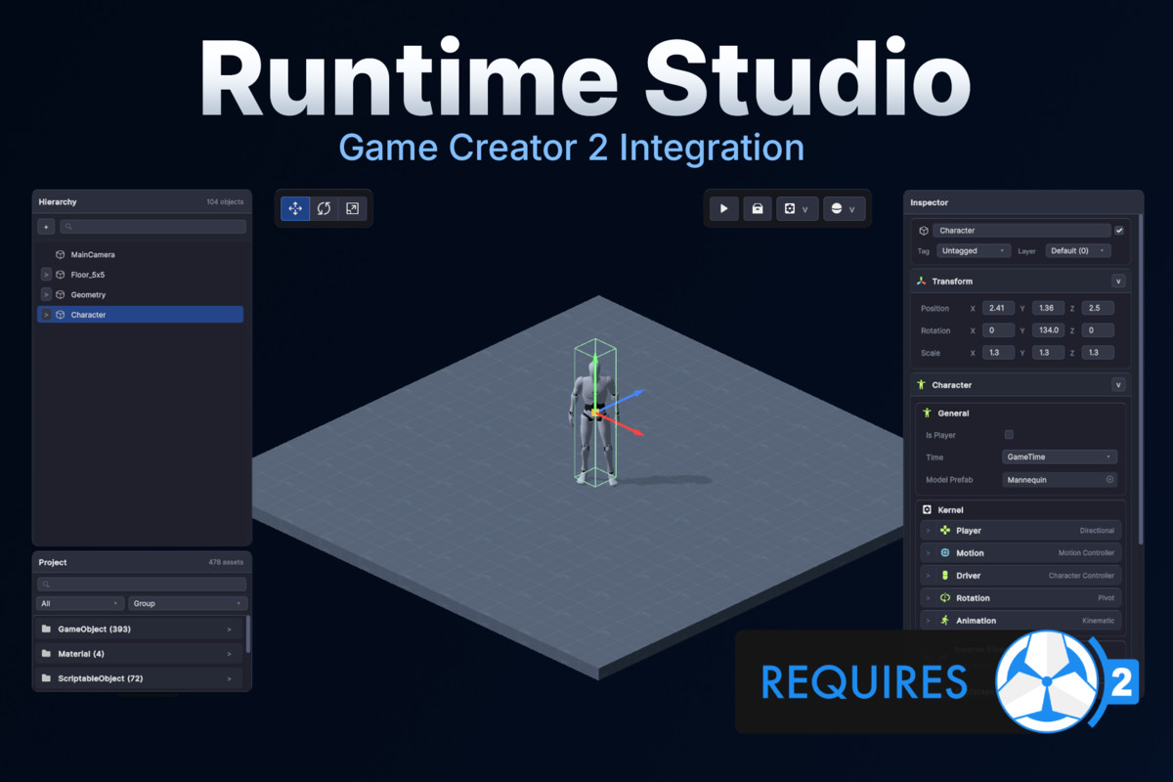Select the Rotate transform tool

click(x=324, y=208)
